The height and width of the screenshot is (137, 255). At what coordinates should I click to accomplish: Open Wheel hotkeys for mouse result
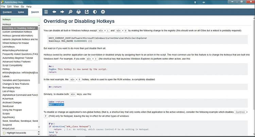coord(16,43)
